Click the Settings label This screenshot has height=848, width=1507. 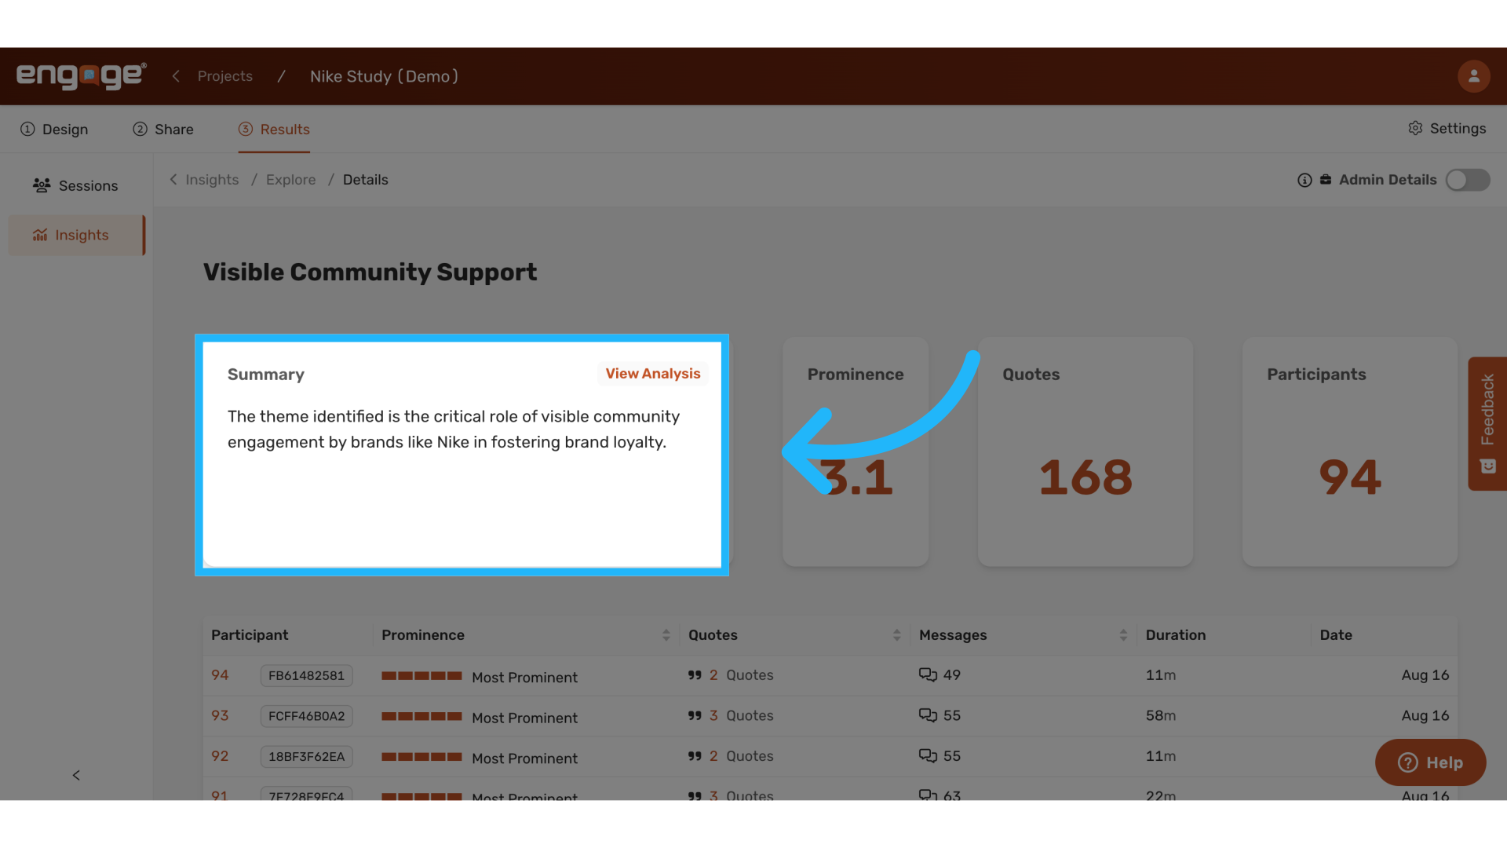(x=1458, y=128)
